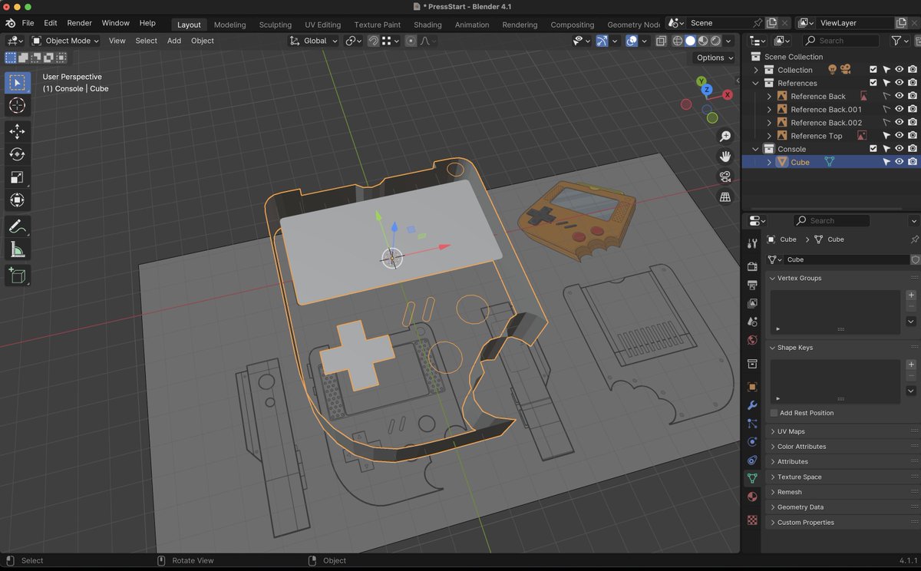Open the Scene properties tab
921x571 pixels.
[752, 322]
